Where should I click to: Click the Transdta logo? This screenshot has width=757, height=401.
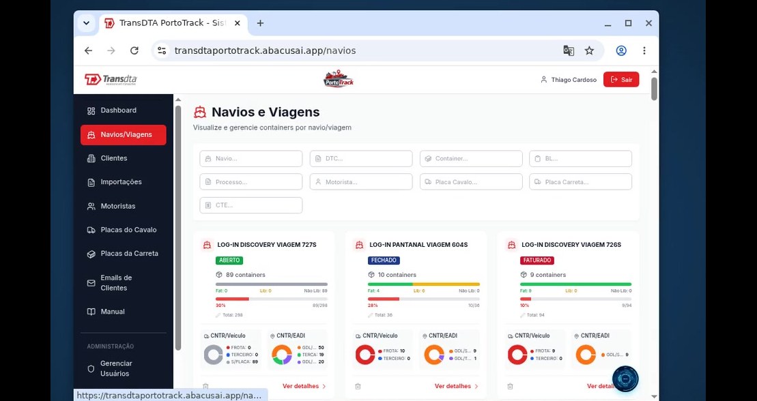coord(111,80)
